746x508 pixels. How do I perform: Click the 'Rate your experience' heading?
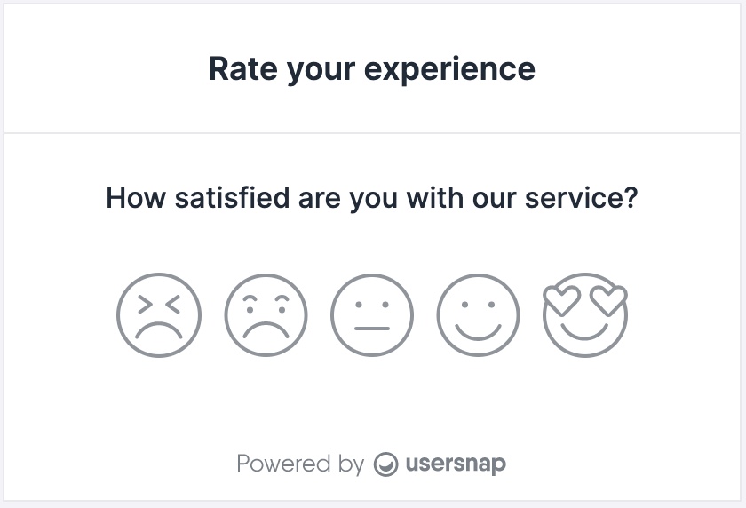(x=372, y=69)
